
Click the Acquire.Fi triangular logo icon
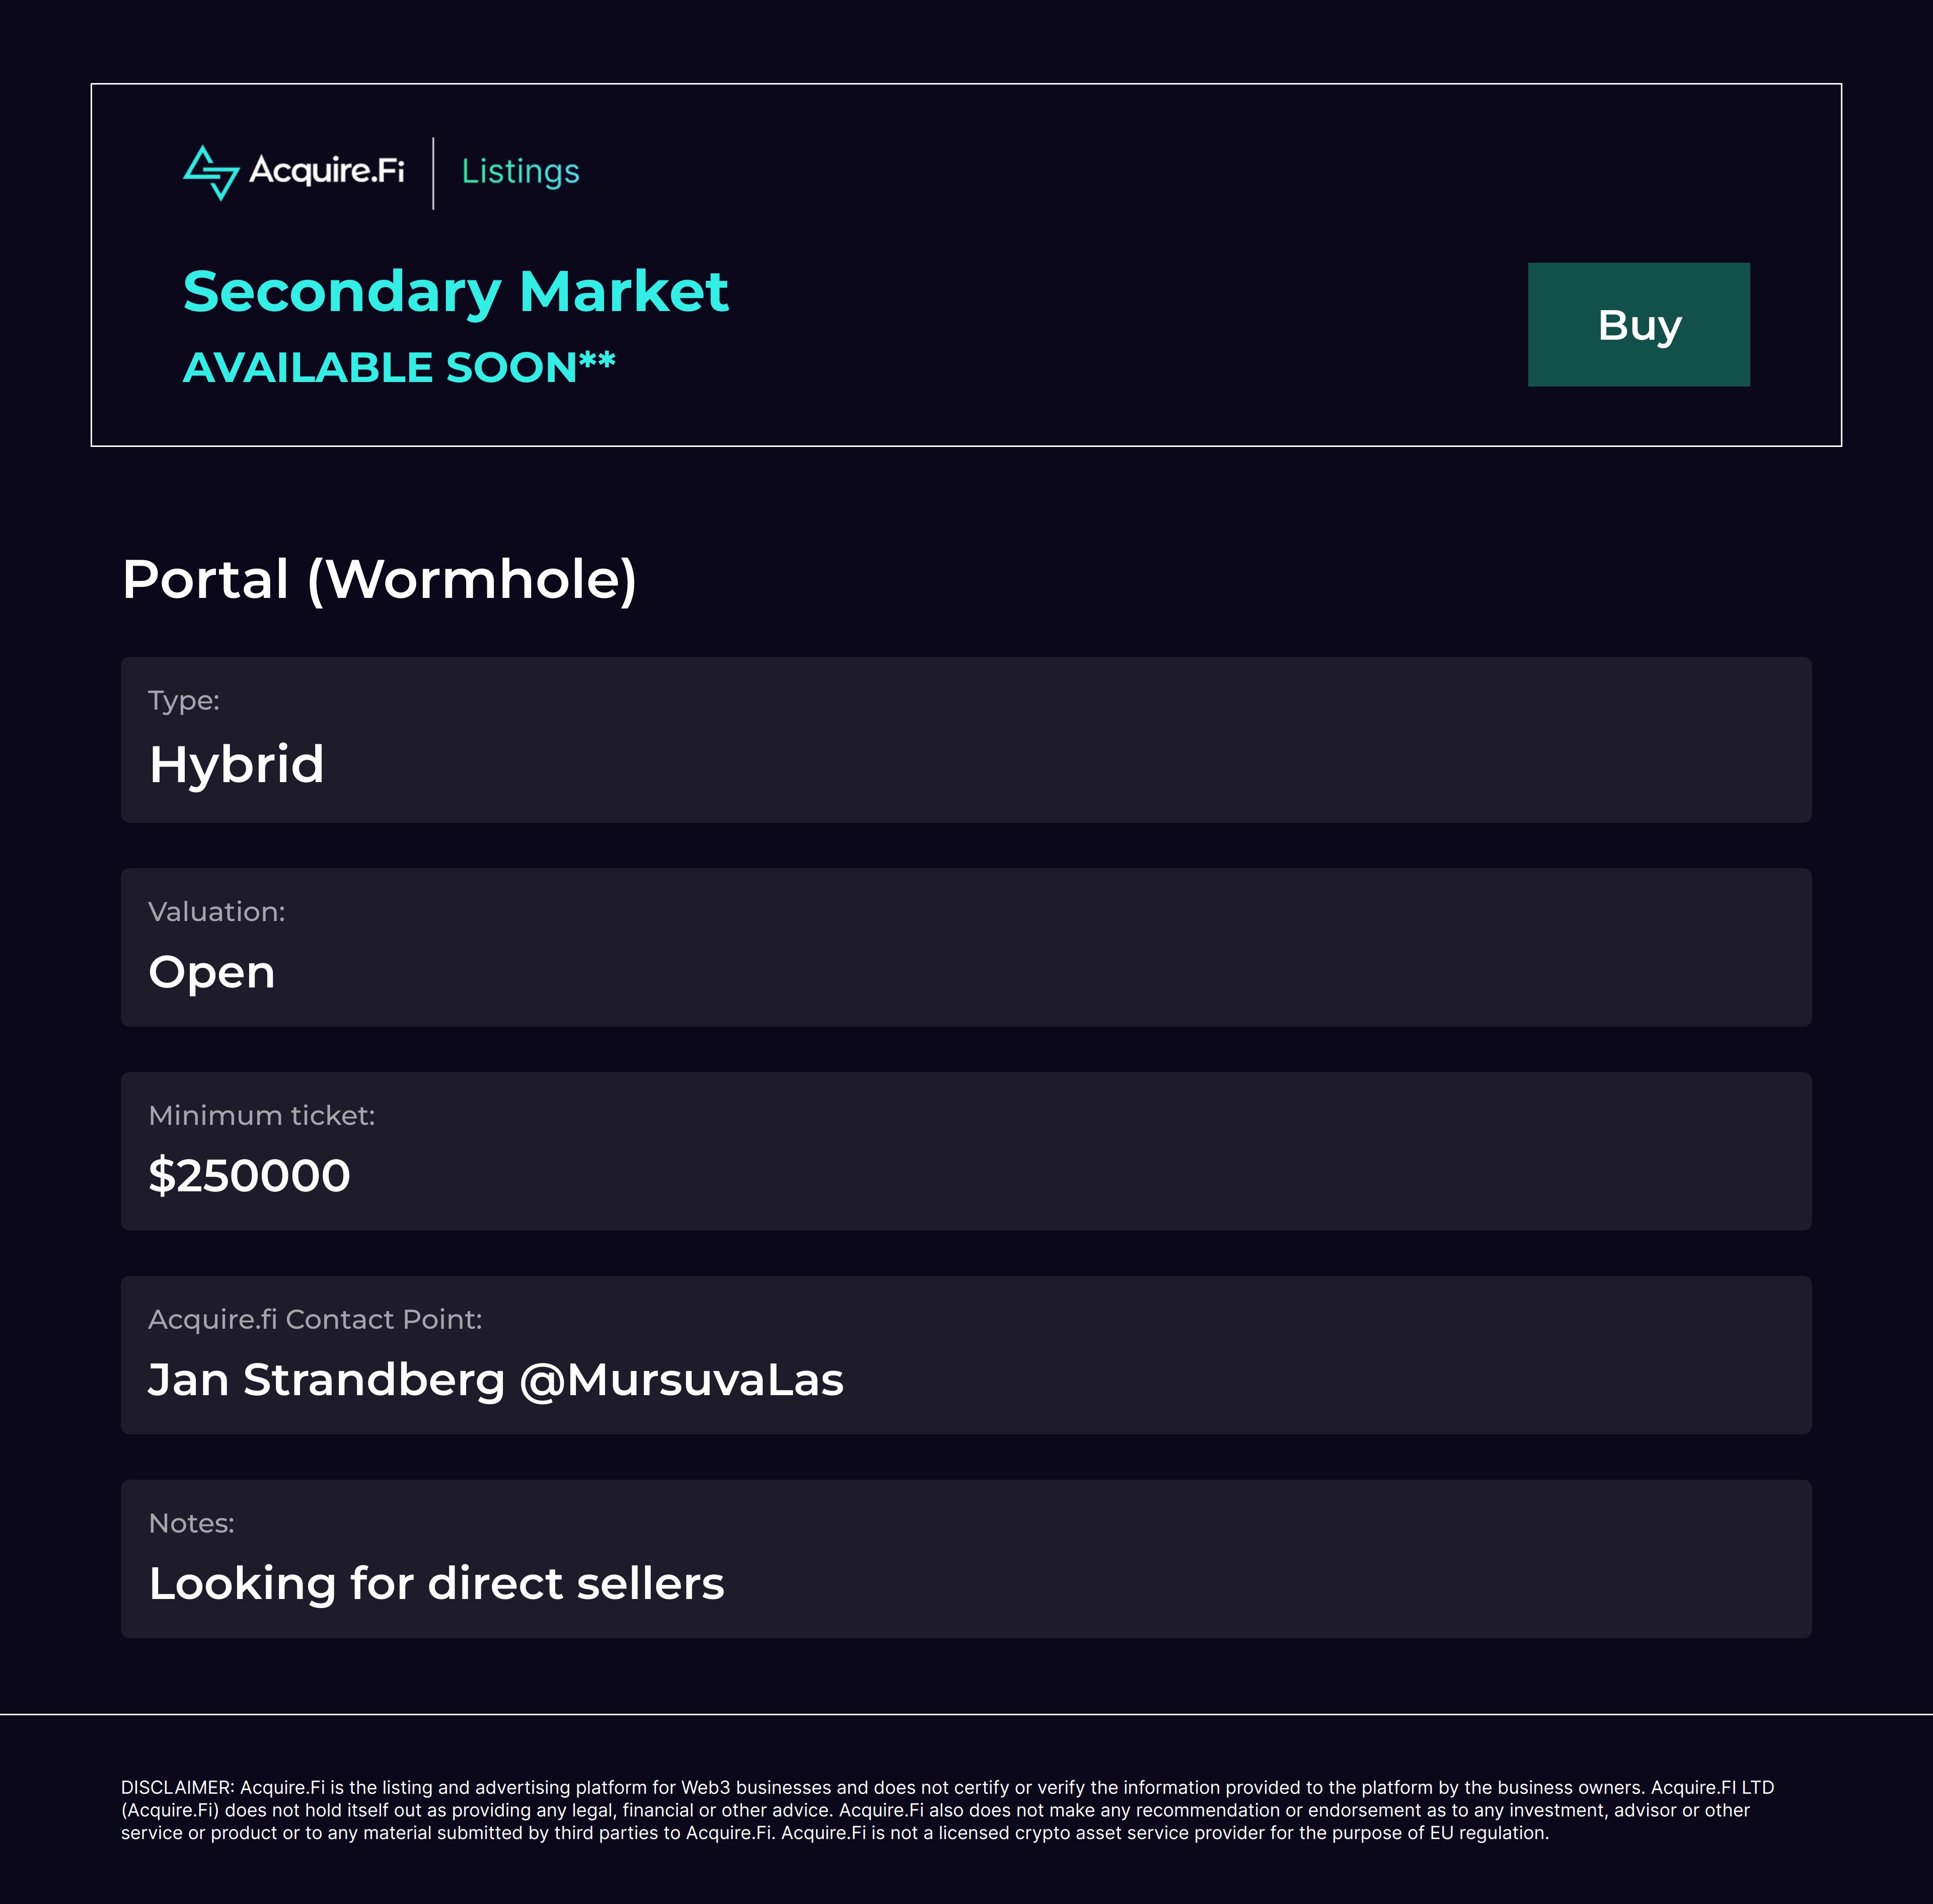[211, 172]
